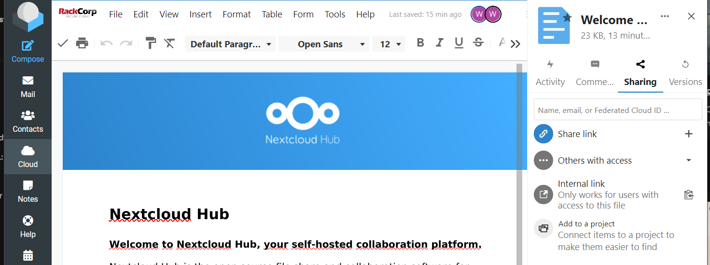The image size is (710, 265).
Task: Switch to the Comments tab
Action: 595,73
